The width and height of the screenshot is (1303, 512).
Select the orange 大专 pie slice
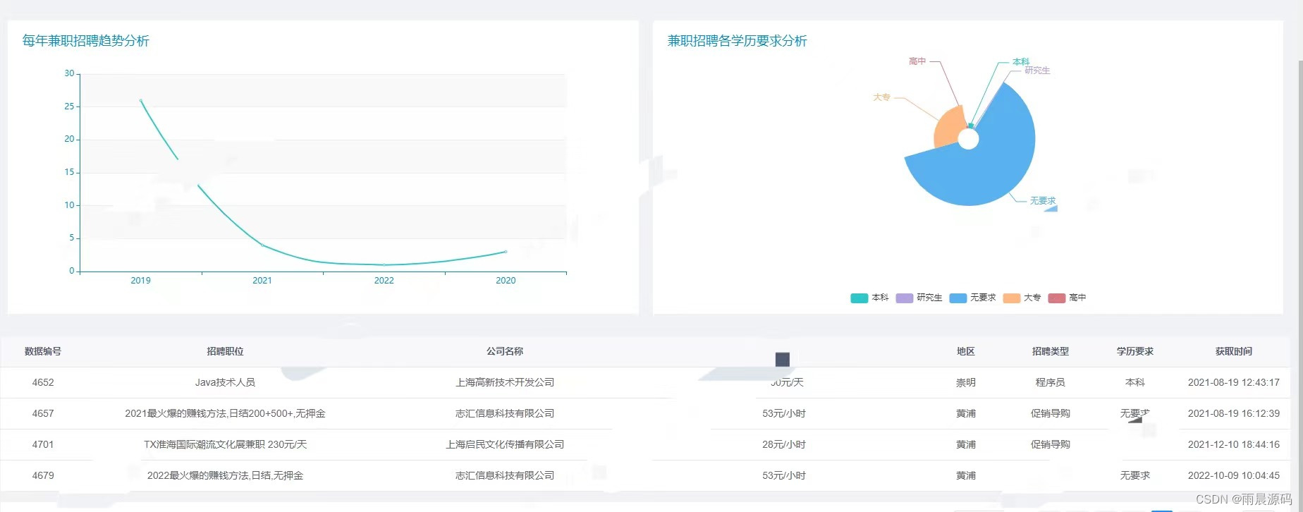tap(947, 127)
